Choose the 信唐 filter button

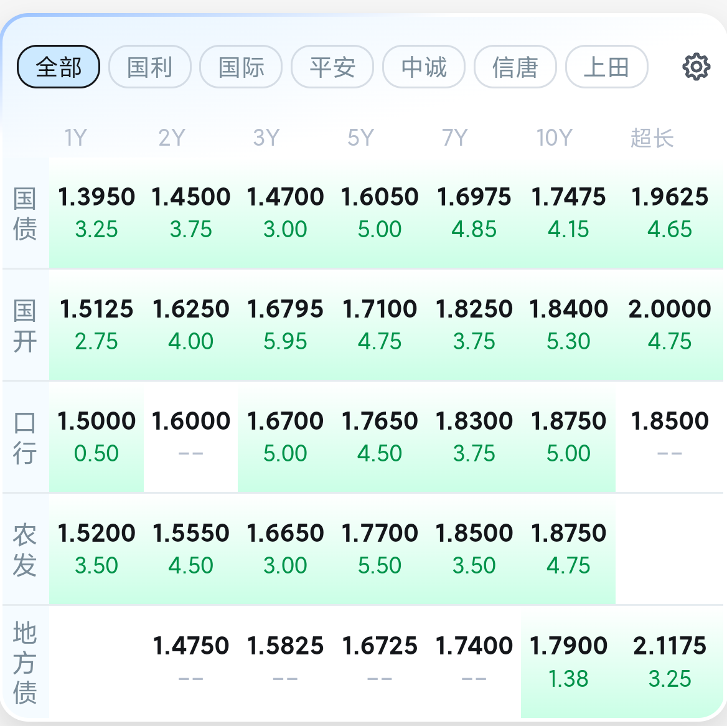click(515, 67)
